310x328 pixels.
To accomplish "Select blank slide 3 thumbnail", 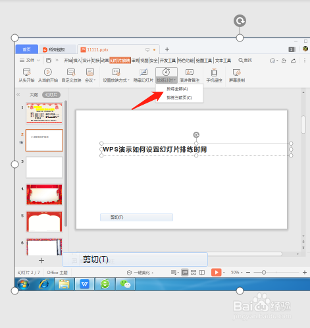I will point(44,167).
